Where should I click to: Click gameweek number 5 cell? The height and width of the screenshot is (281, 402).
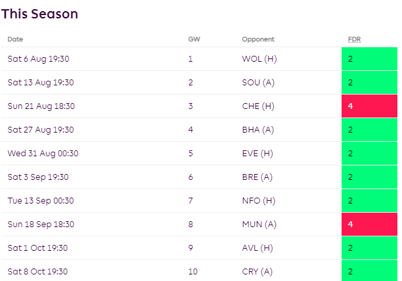191,154
